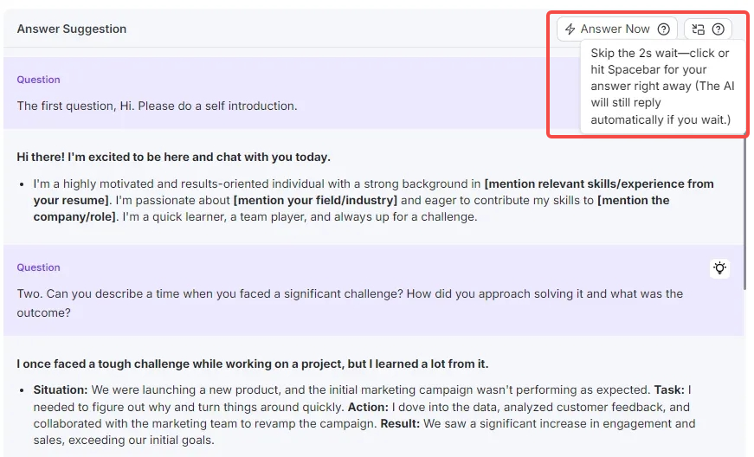This screenshot has width=754, height=457.
Task: Click the 'I once faced a tough challenge' heading
Action: pos(252,364)
